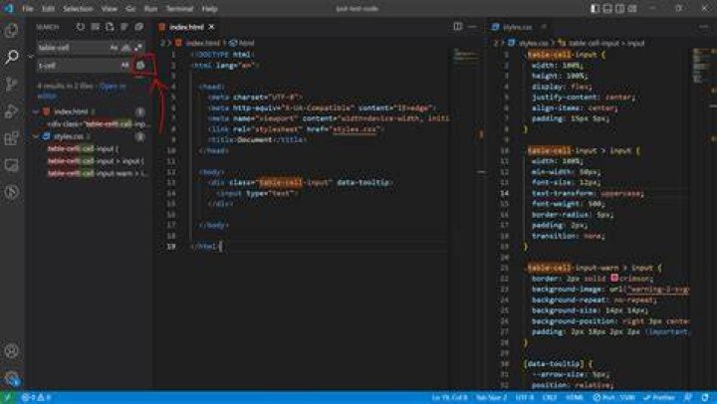This screenshot has height=404, width=717.
Task: Open notifications bell in status bar
Action: (706, 398)
